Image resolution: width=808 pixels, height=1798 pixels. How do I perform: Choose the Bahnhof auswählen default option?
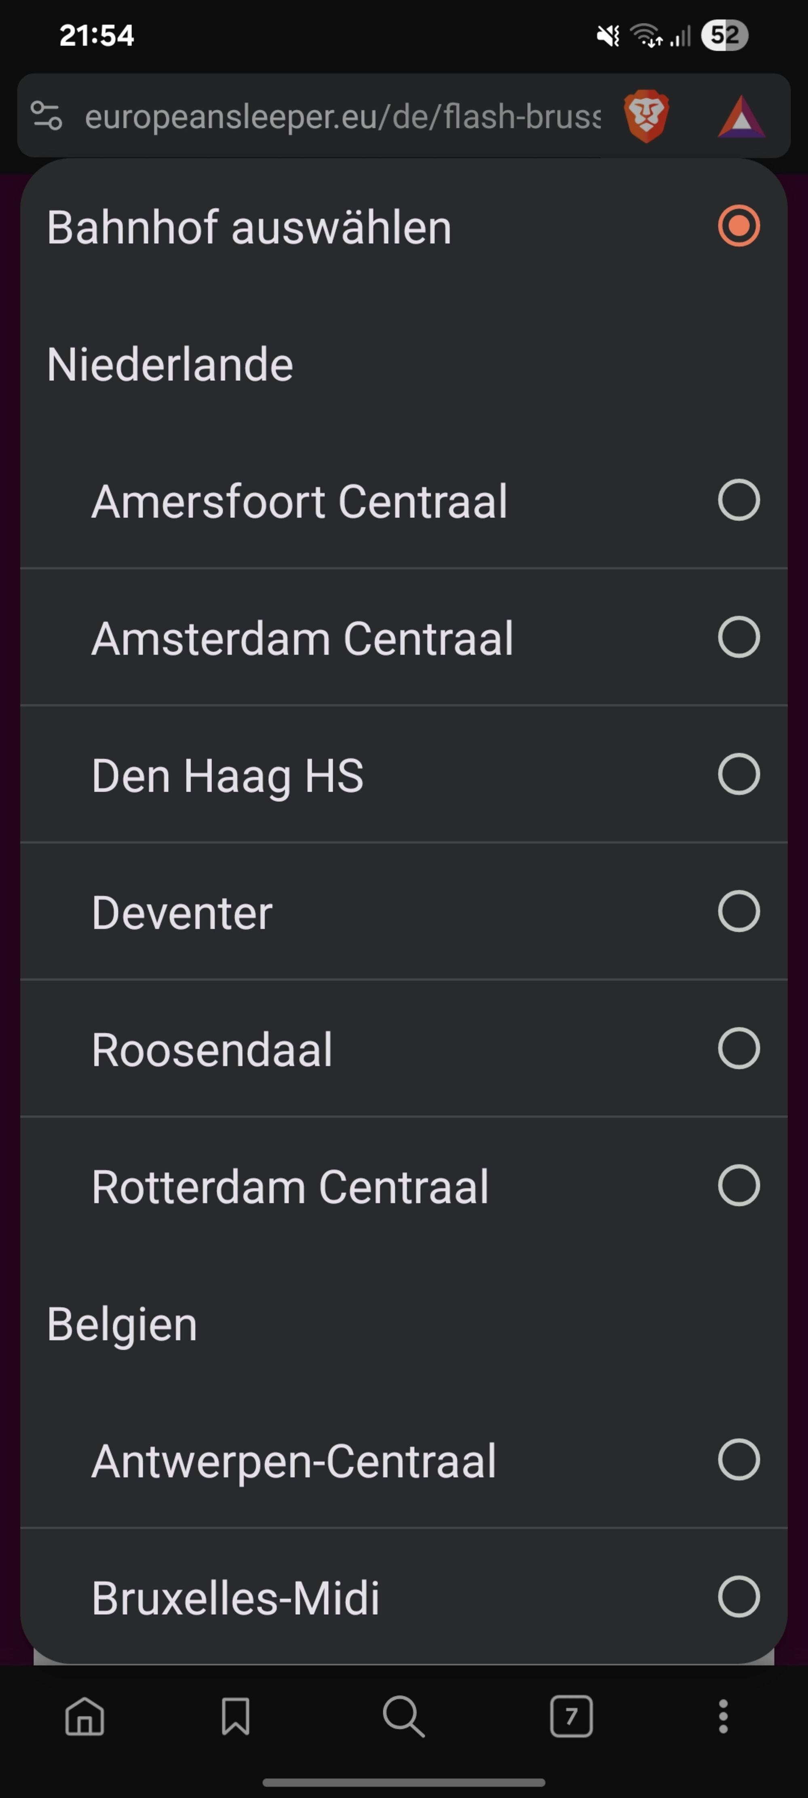(738, 226)
